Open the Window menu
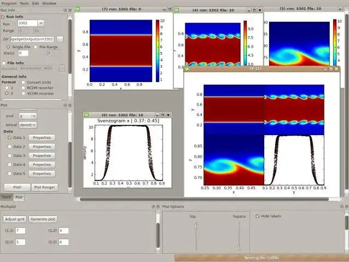Image resolution: width=349 pixels, height=262 pixels. [x=49, y=3]
